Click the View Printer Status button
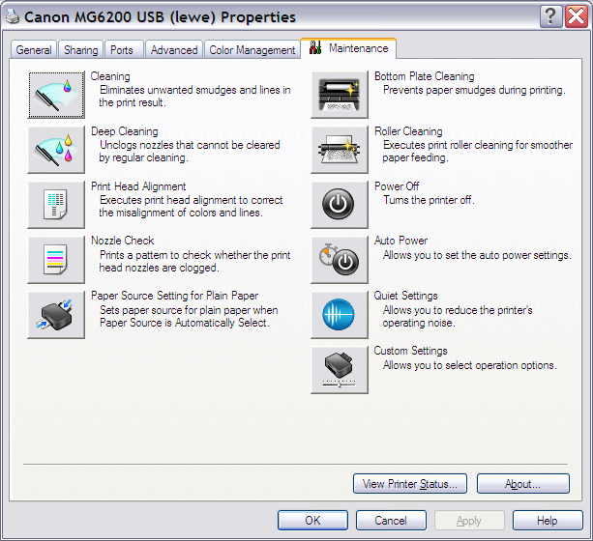This screenshot has height=541, width=593. click(410, 484)
